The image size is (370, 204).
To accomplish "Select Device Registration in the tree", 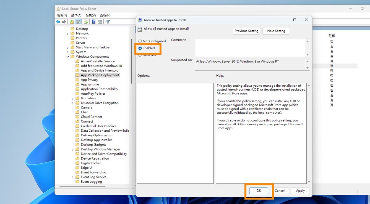I will pos(95,159).
